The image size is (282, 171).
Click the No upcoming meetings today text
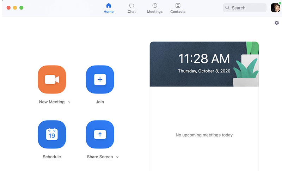(204, 135)
